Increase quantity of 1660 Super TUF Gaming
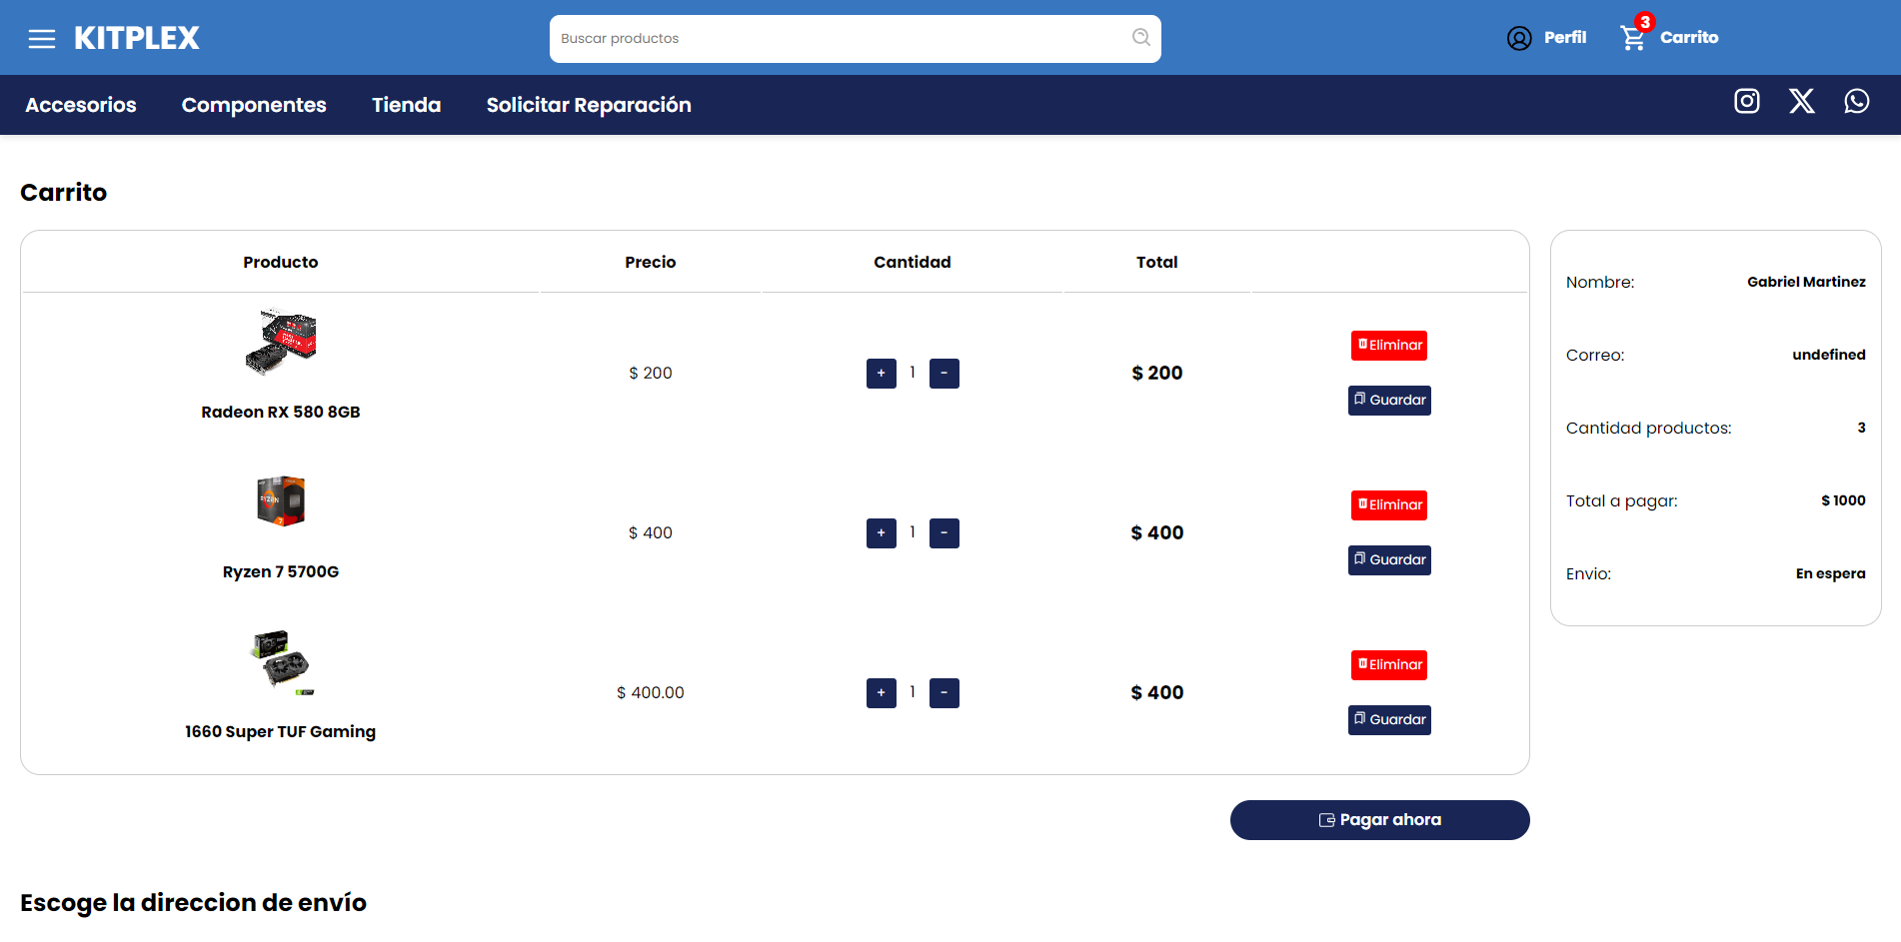This screenshot has height=942, width=1901. pyautogui.click(x=882, y=693)
